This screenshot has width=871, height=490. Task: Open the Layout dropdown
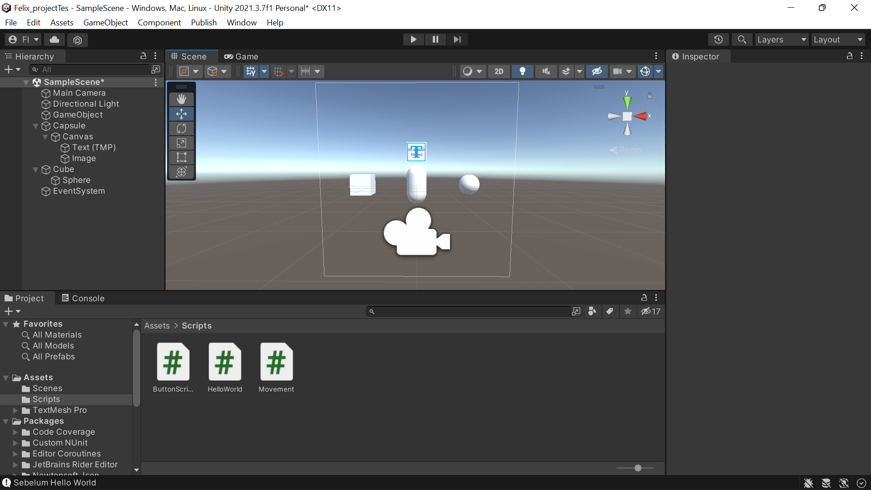click(x=837, y=39)
